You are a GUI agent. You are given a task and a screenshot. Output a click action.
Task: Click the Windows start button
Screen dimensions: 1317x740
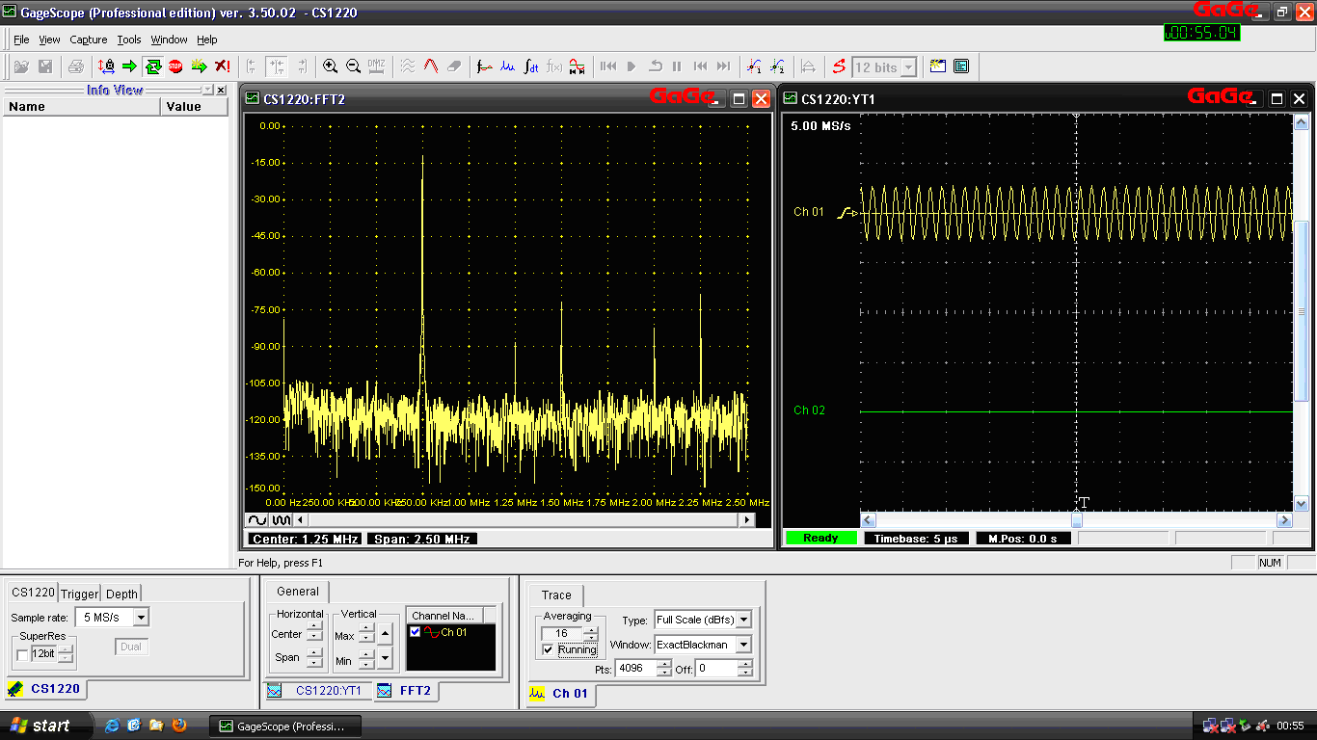tap(40, 726)
